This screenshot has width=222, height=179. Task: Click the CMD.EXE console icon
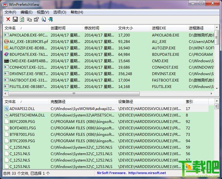6,61
